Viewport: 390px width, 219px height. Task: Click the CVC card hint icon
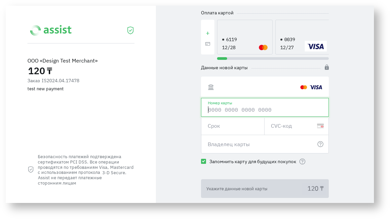(x=320, y=126)
